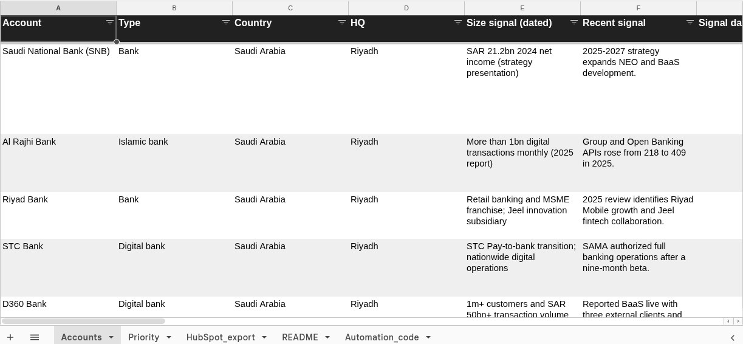This screenshot has width=743, height=344.
Task: Select Islamic bank type cell
Action: 174,163
